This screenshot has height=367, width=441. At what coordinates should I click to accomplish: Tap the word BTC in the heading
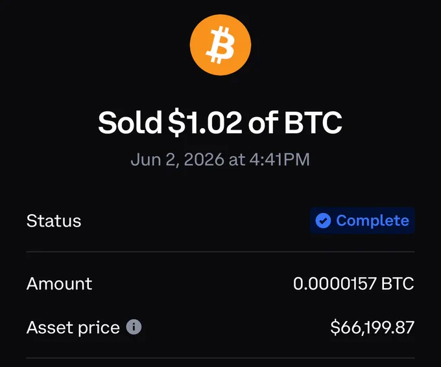[x=313, y=122]
